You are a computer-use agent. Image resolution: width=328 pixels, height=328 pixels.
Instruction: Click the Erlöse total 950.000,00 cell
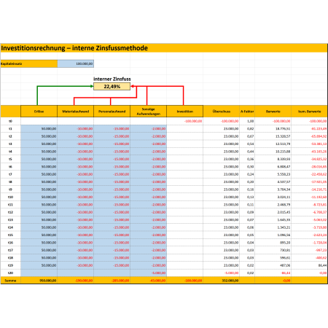pyautogui.click(x=39, y=281)
